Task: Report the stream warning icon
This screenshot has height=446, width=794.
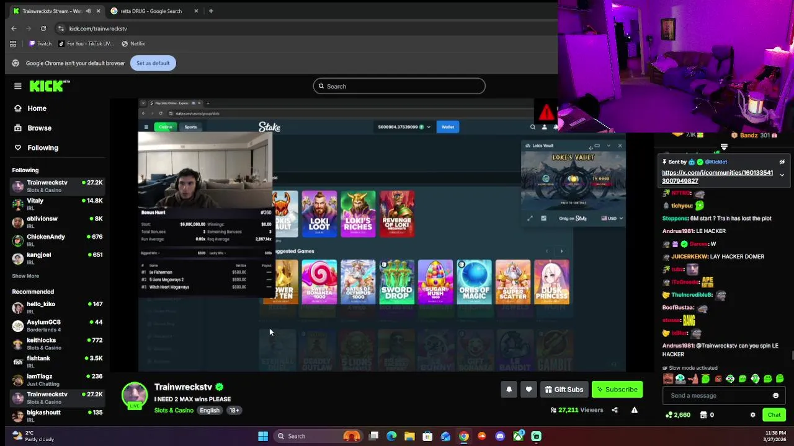Action: tap(634, 410)
